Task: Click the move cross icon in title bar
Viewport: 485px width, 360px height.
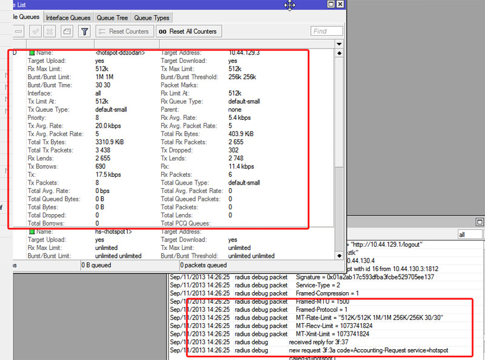Action: tap(290, 5)
